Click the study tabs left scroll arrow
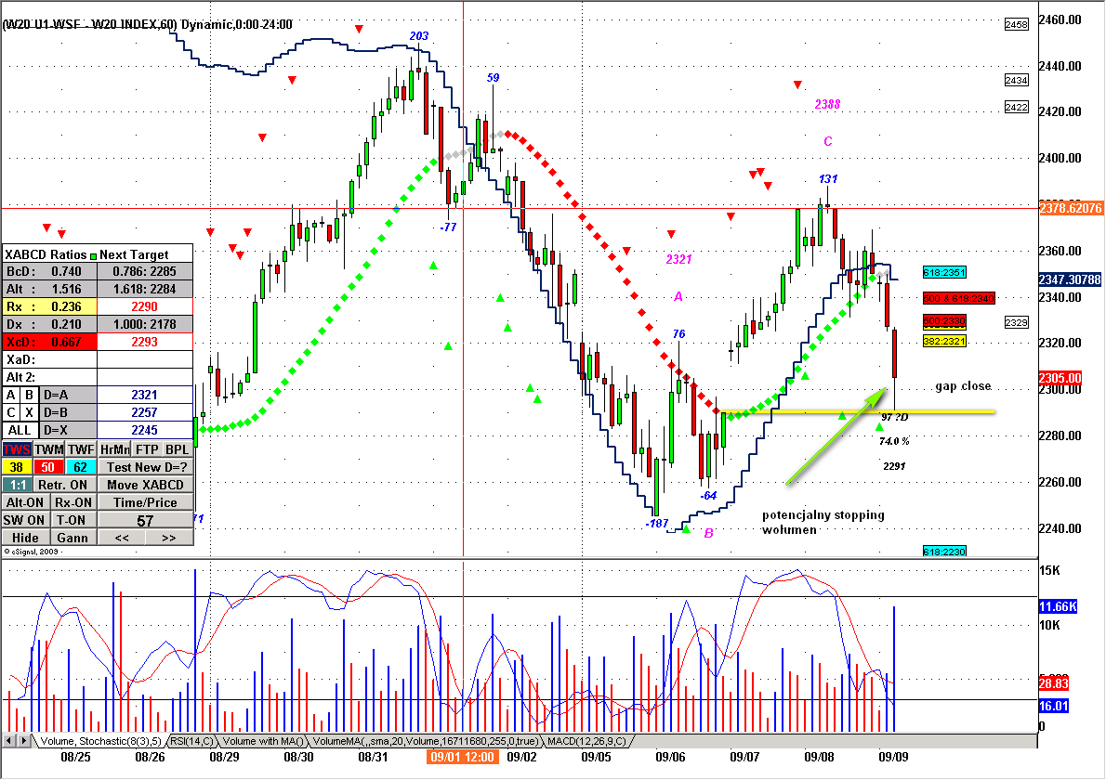This screenshot has height=780, width=1106. click(9, 741)
